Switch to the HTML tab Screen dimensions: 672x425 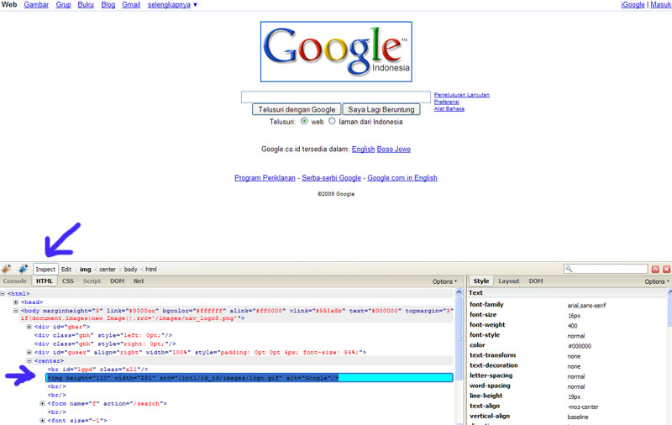click(45, 281)
